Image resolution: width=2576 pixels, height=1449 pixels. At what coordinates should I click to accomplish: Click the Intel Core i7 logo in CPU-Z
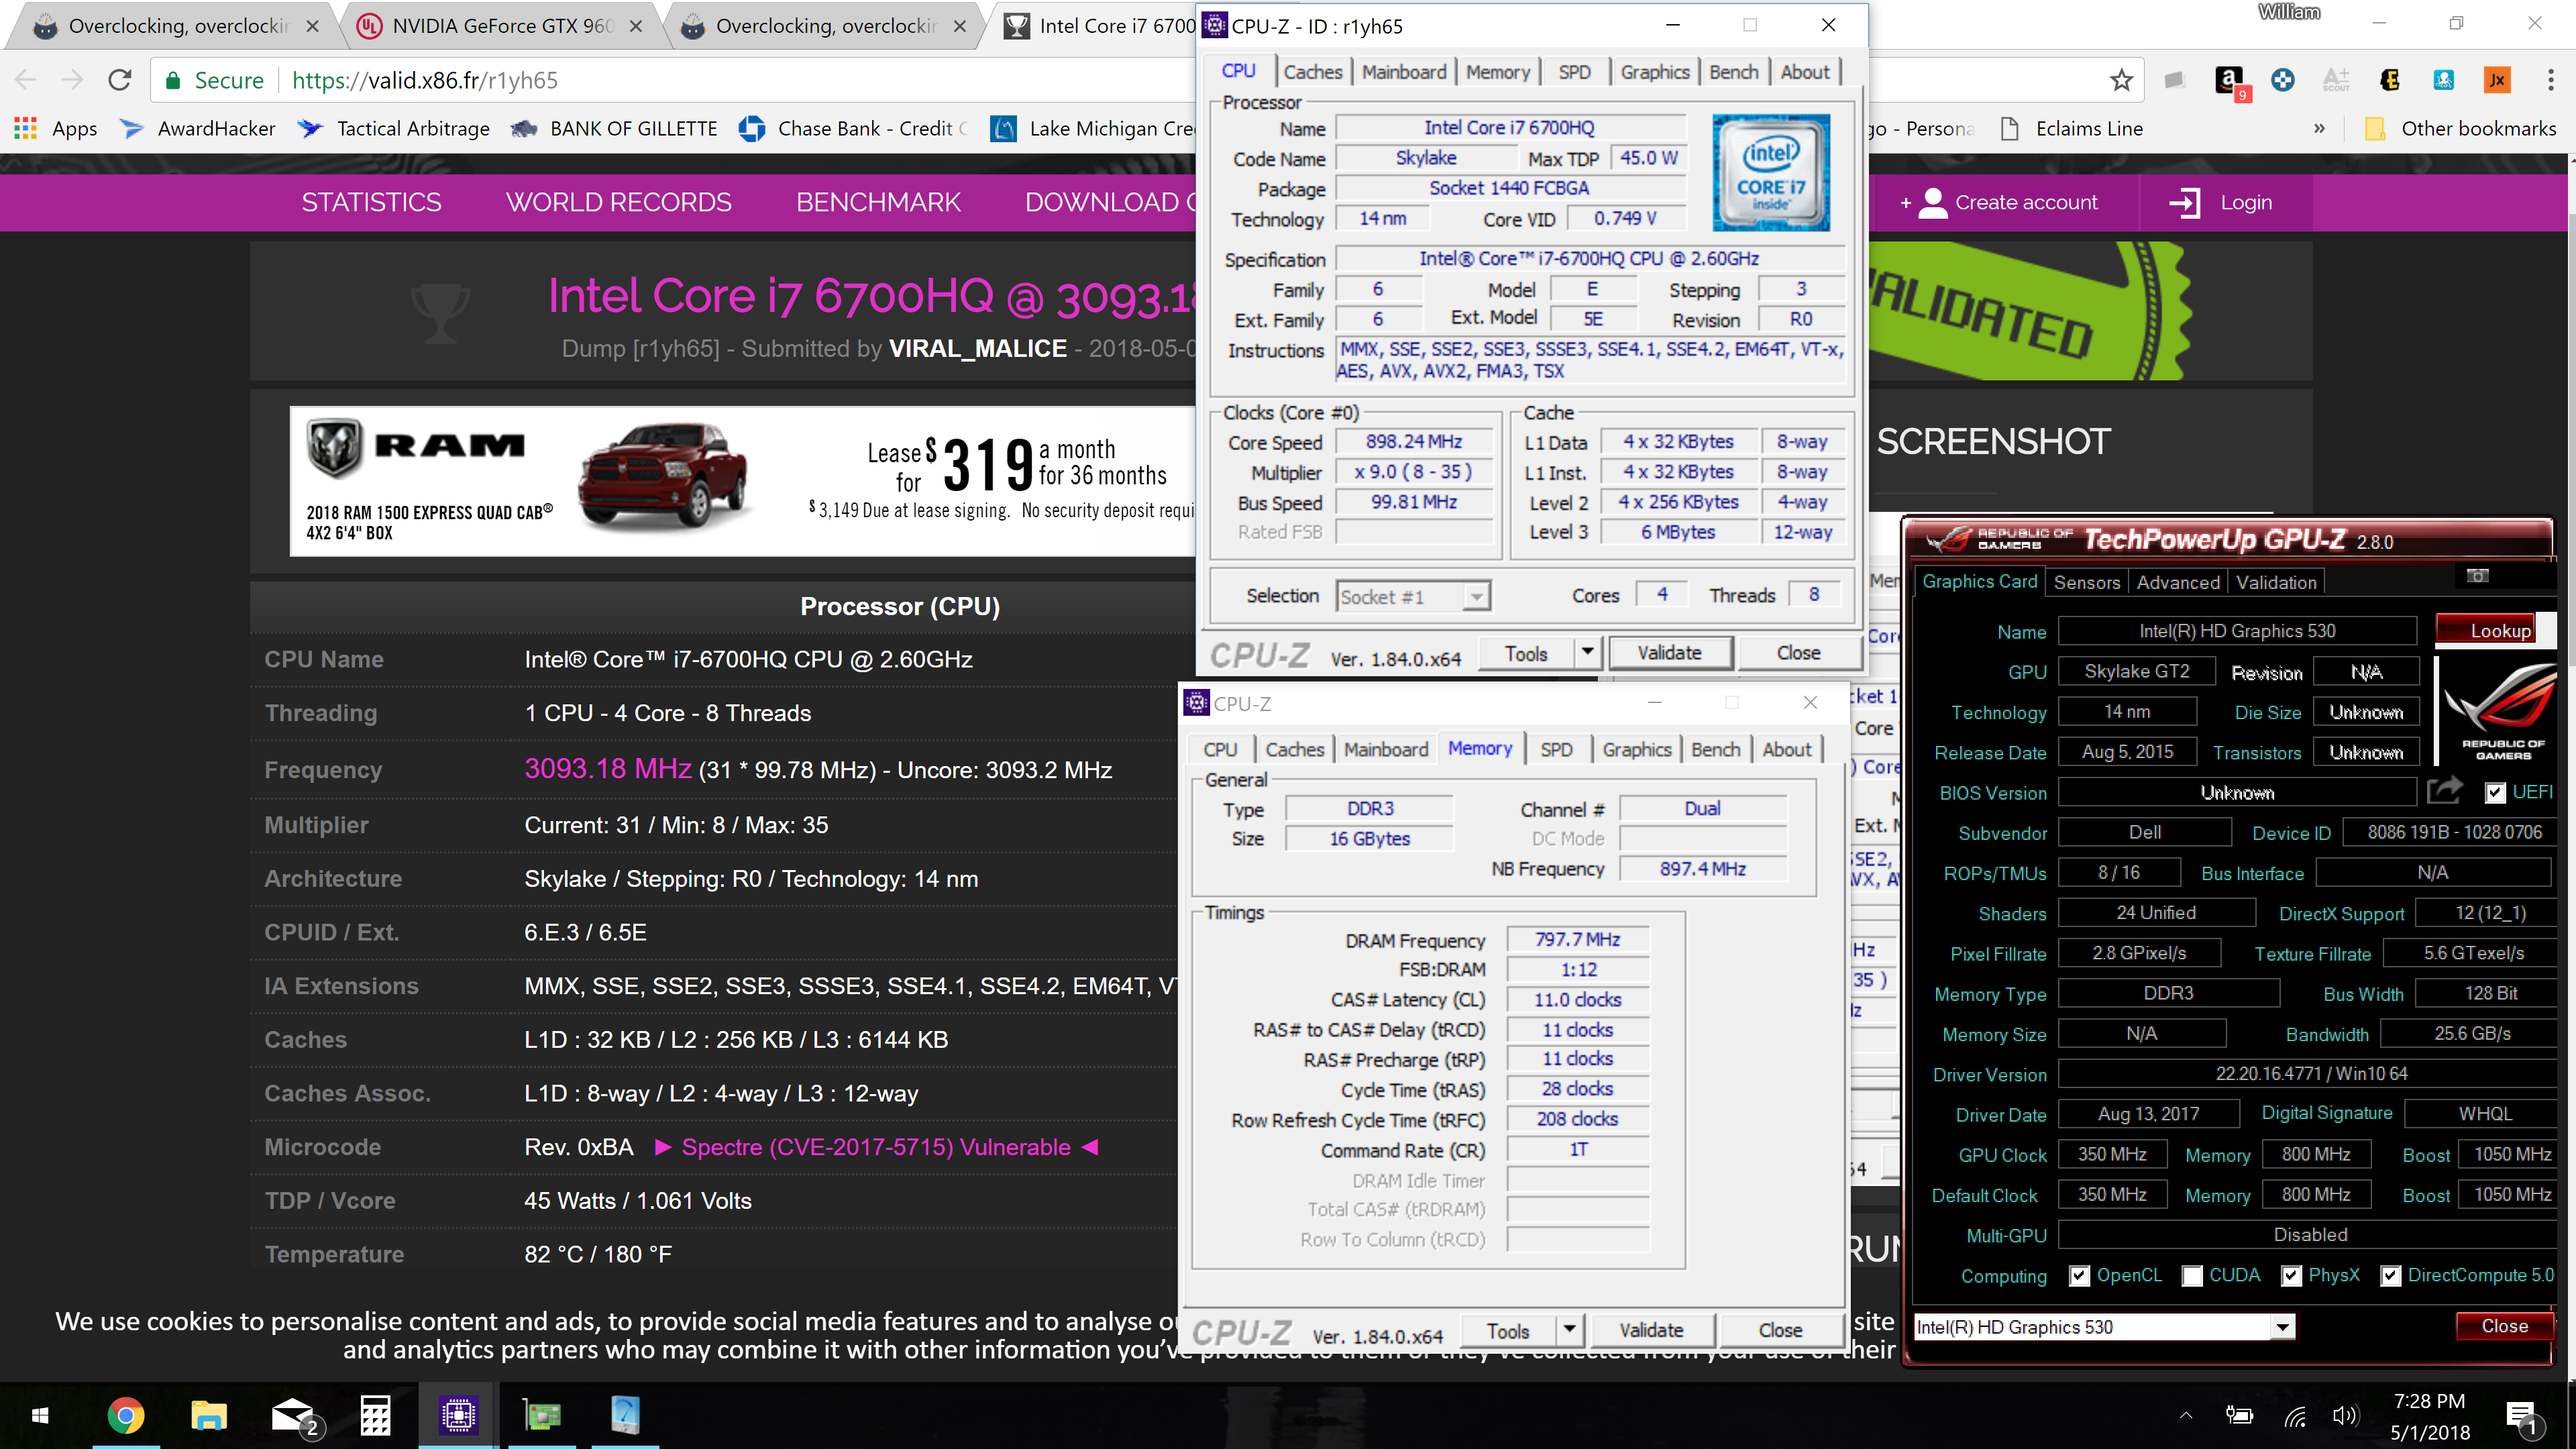click(x=1770, y=172)
